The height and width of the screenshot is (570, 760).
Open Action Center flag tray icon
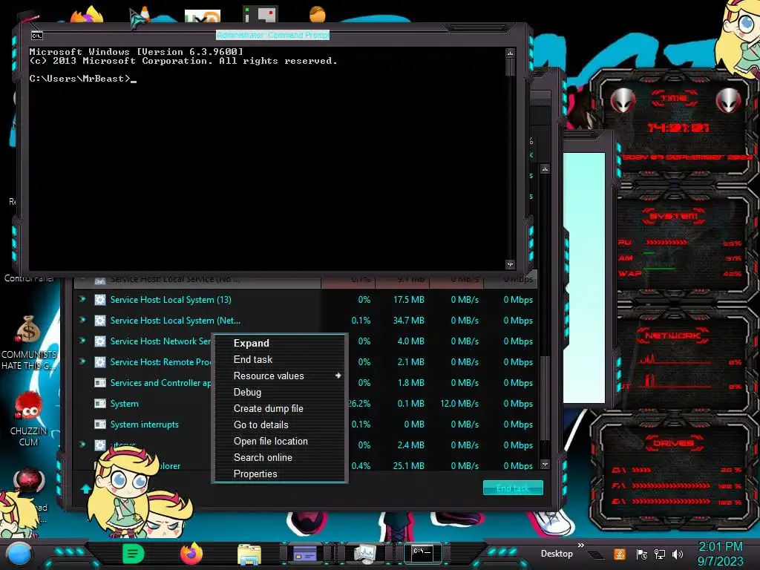click(642, 554)
